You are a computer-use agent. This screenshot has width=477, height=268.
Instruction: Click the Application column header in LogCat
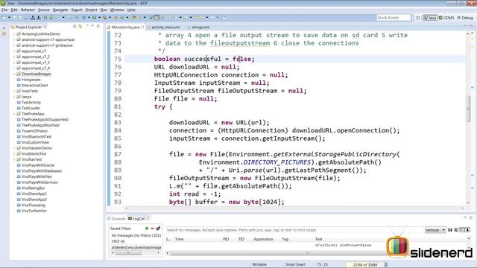point(263,239)
